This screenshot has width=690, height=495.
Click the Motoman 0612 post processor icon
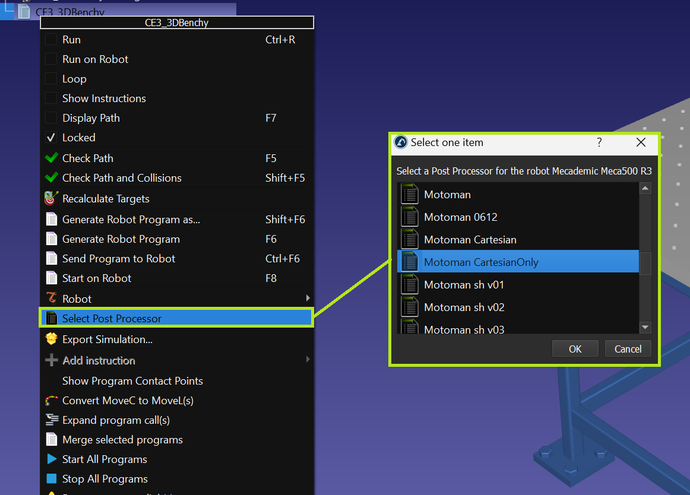[x=410, y=217]
